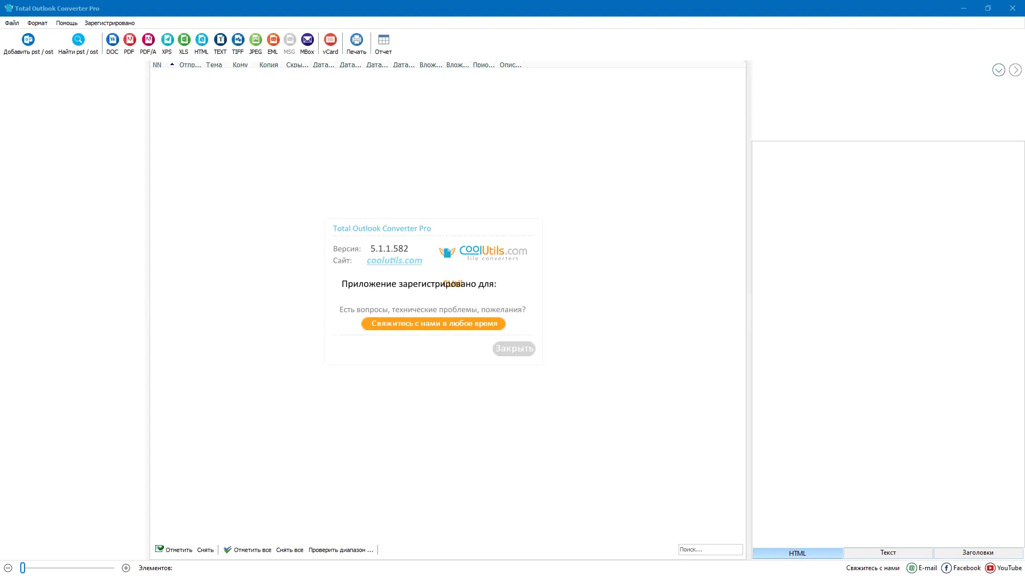Click the Print (Печать) icon
1025x576 pixels.
356,40
